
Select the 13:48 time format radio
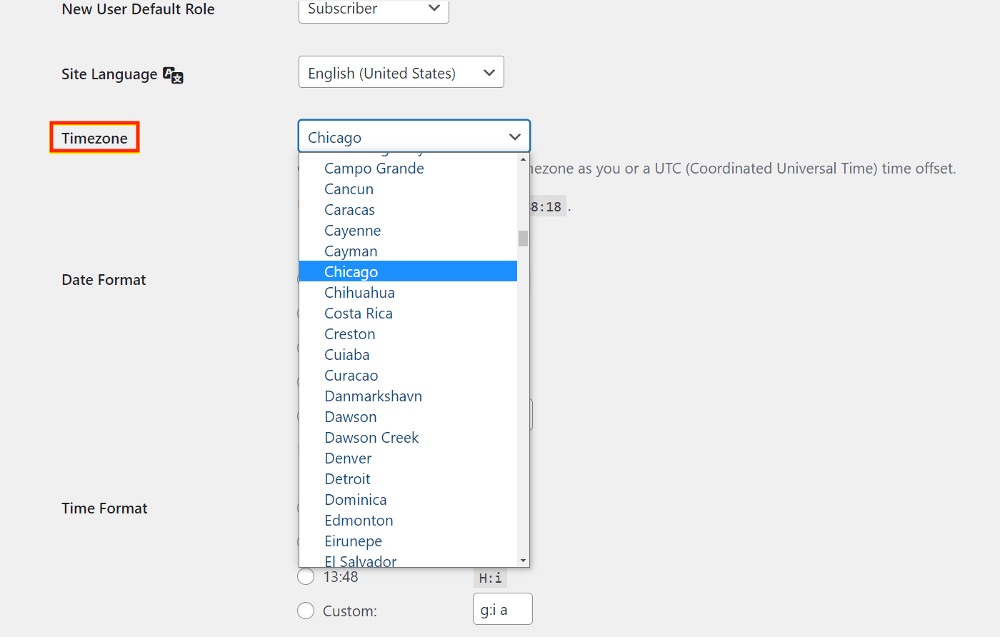click(306, 576)
